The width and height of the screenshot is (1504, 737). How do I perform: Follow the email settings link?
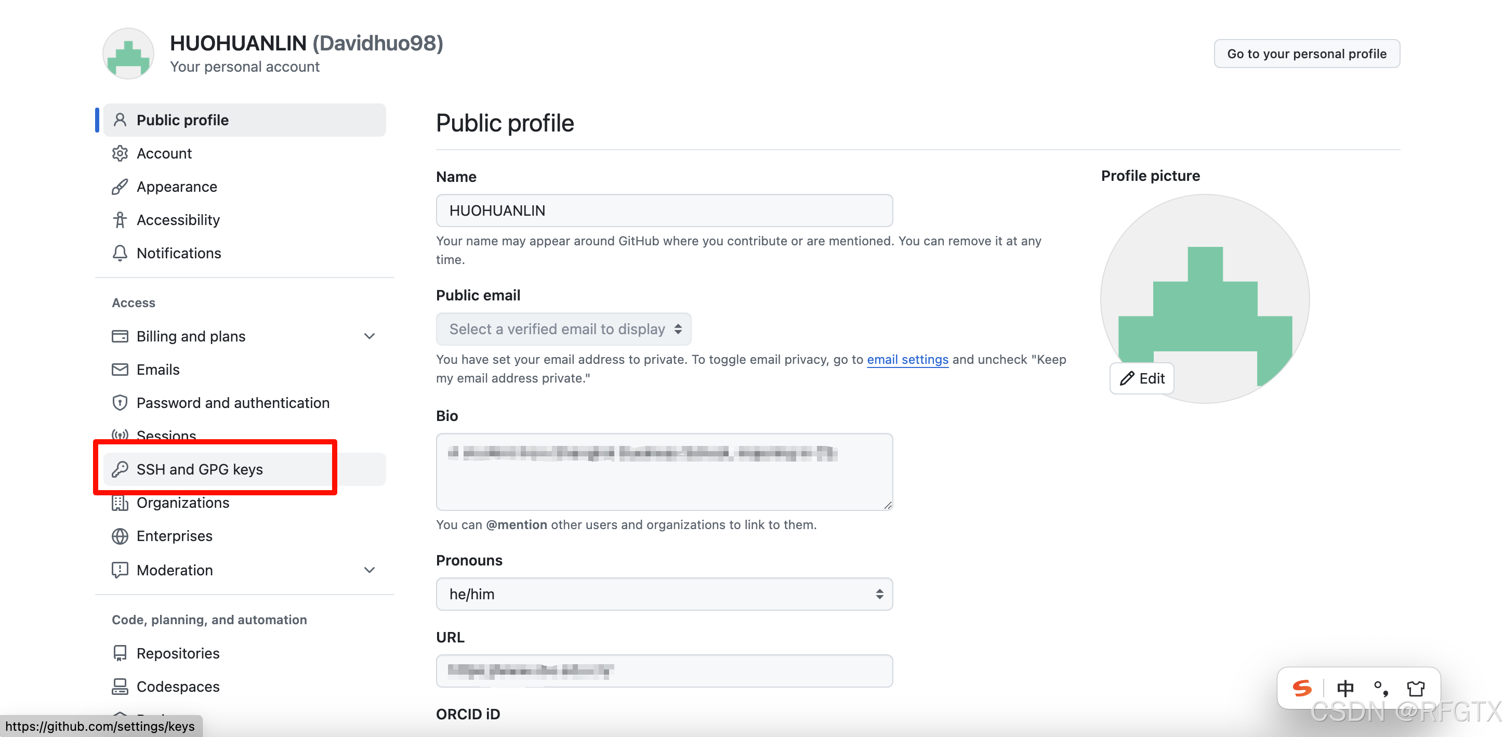pyautogui.click(x=907, y=360)
